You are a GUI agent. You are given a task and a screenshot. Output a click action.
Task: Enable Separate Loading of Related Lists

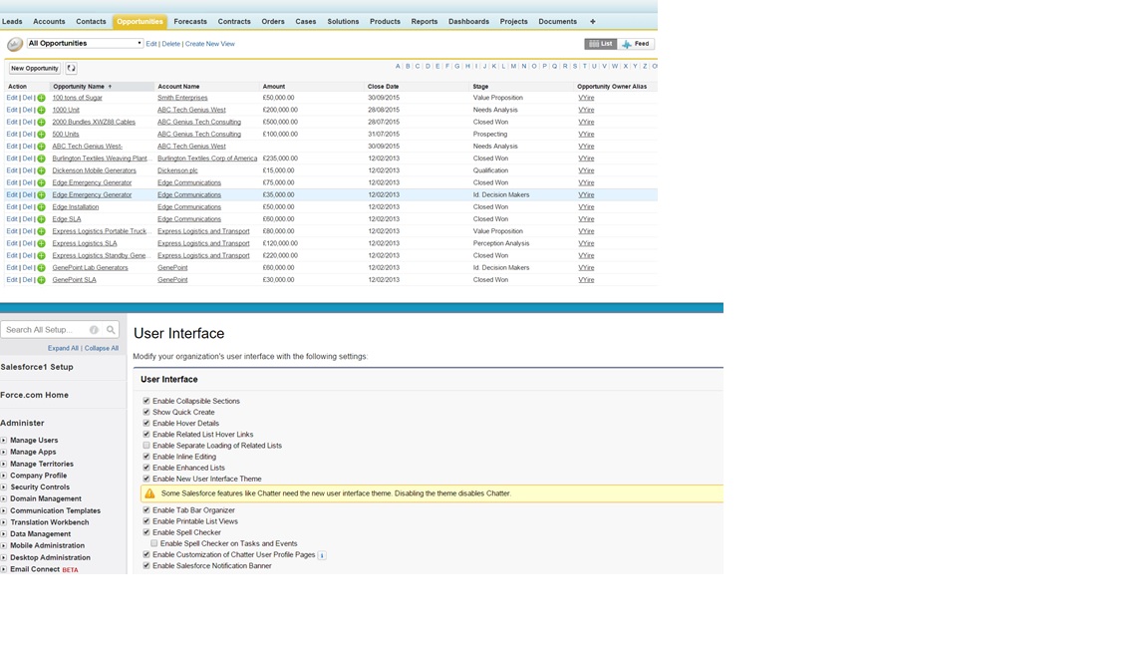[x=146, y=446]
